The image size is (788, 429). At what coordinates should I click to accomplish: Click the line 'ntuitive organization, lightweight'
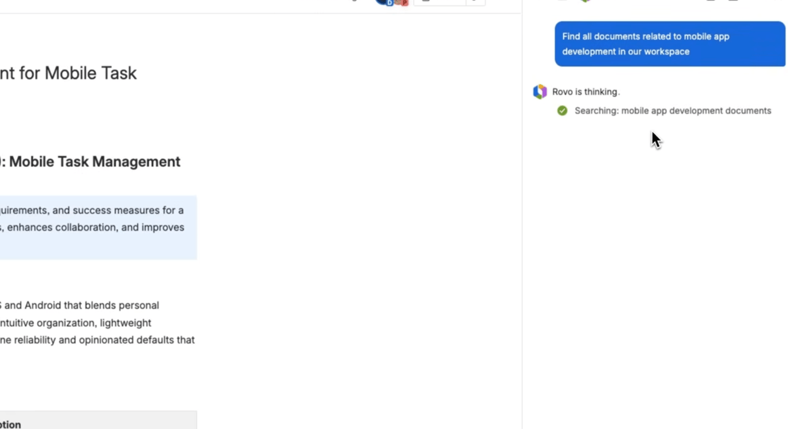pyautogui.click(x=76, y=323)
